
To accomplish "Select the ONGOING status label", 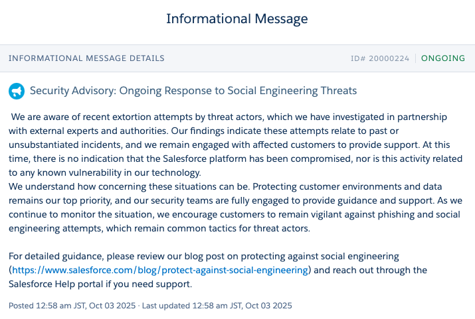I will click(x=444, y=58).
